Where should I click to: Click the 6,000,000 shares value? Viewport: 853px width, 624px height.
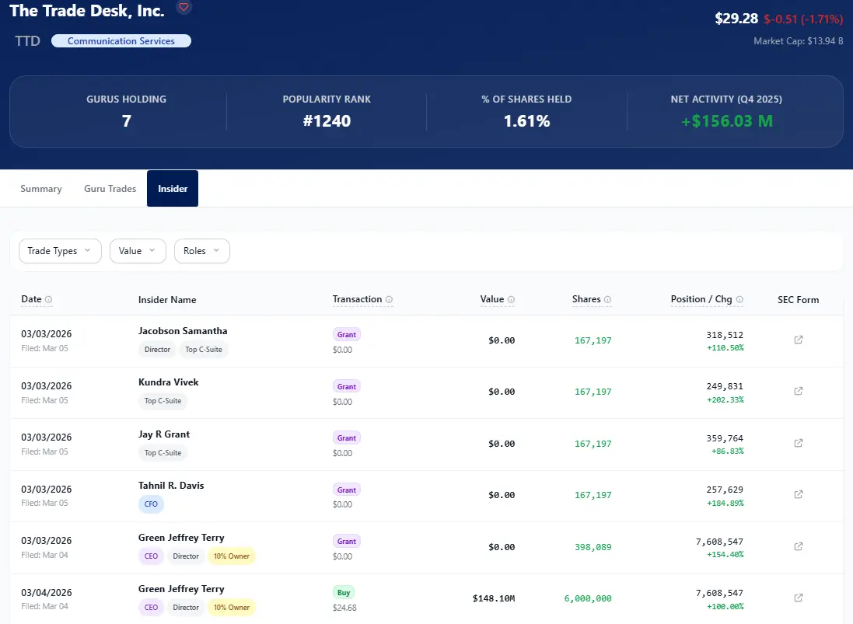point(588,598)
